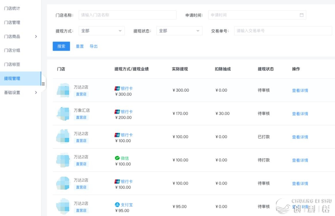This screenshot has height=216, width=335.
Task: Select 门店分组 in sidebar
Action: pos(12,50)
